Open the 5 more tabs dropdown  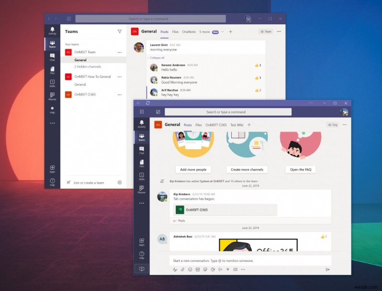[x=204, y=32]
